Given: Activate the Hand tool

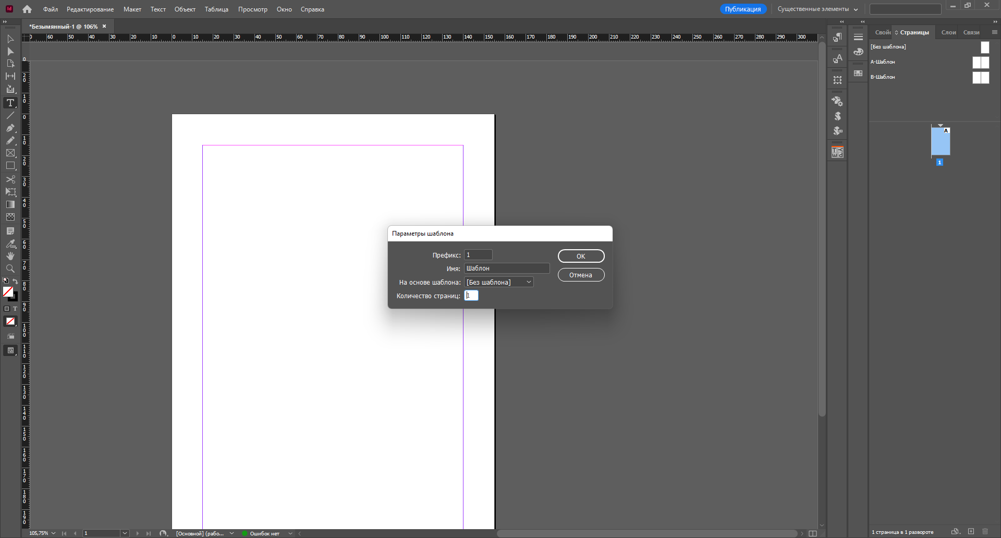Looking at the screenshot, I should click(x=10, y=256).
